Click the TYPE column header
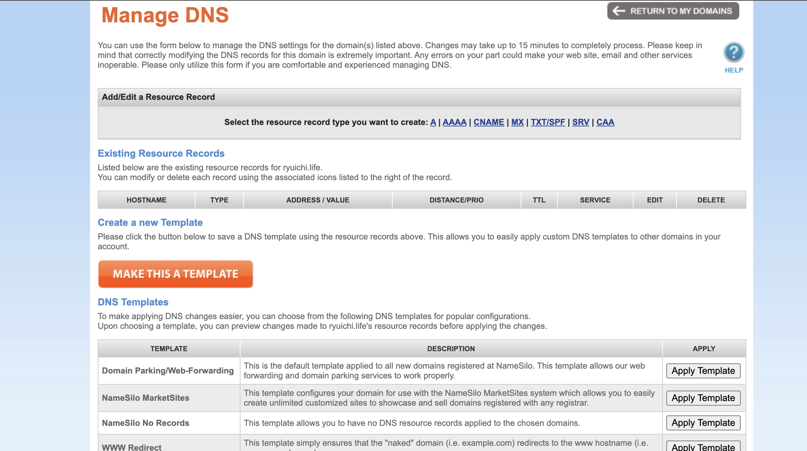 point(219,200)
